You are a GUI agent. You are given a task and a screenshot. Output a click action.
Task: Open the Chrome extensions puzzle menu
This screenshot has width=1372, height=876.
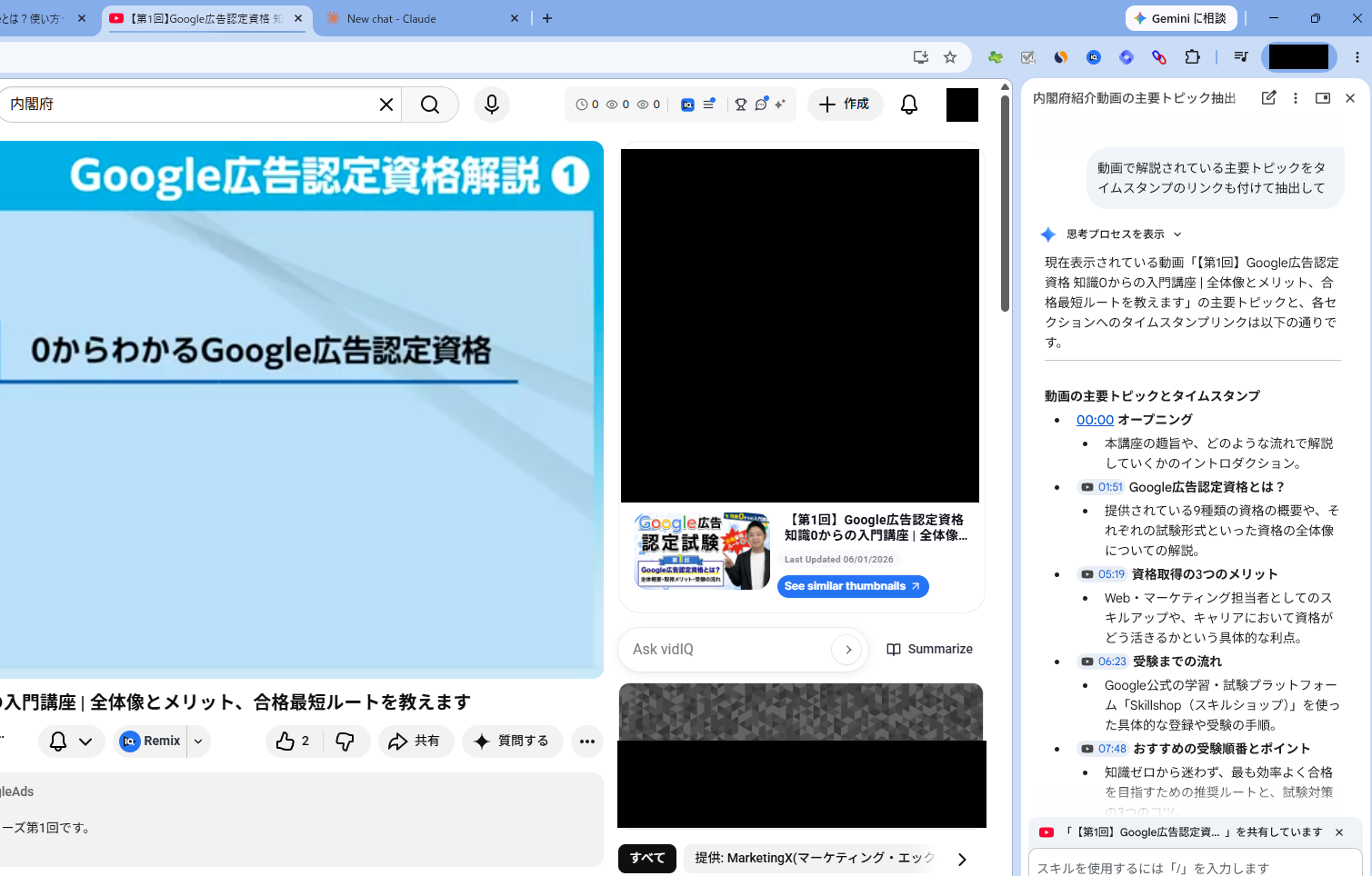click(x=1192, y=57)
